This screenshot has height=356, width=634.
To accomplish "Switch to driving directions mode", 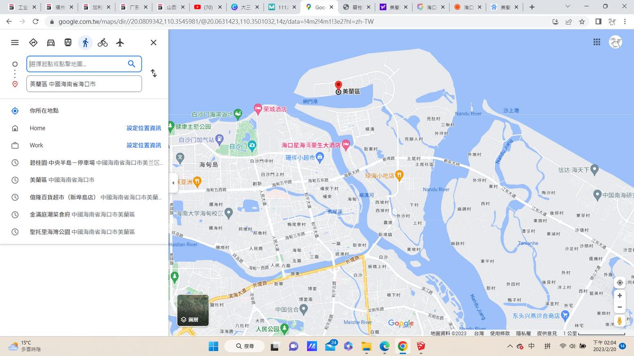I will click(50, 42).
